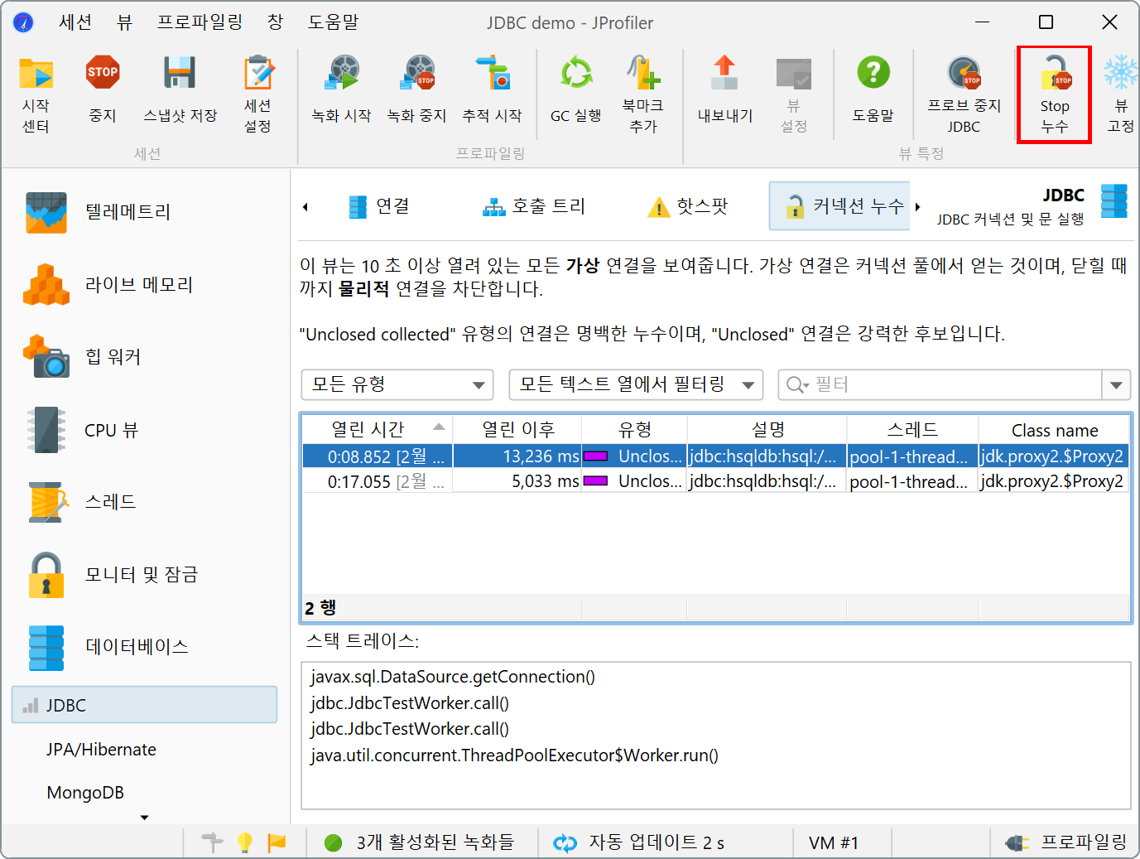Sort by the 열린 이후 column header
Viewport: 1140px width, 859px height.
517,429
